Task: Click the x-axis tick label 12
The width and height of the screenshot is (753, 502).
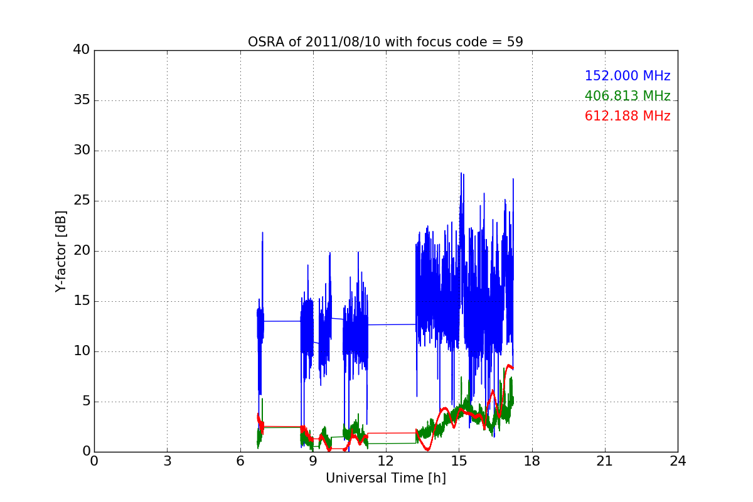Action: click(x=386, y=461)
